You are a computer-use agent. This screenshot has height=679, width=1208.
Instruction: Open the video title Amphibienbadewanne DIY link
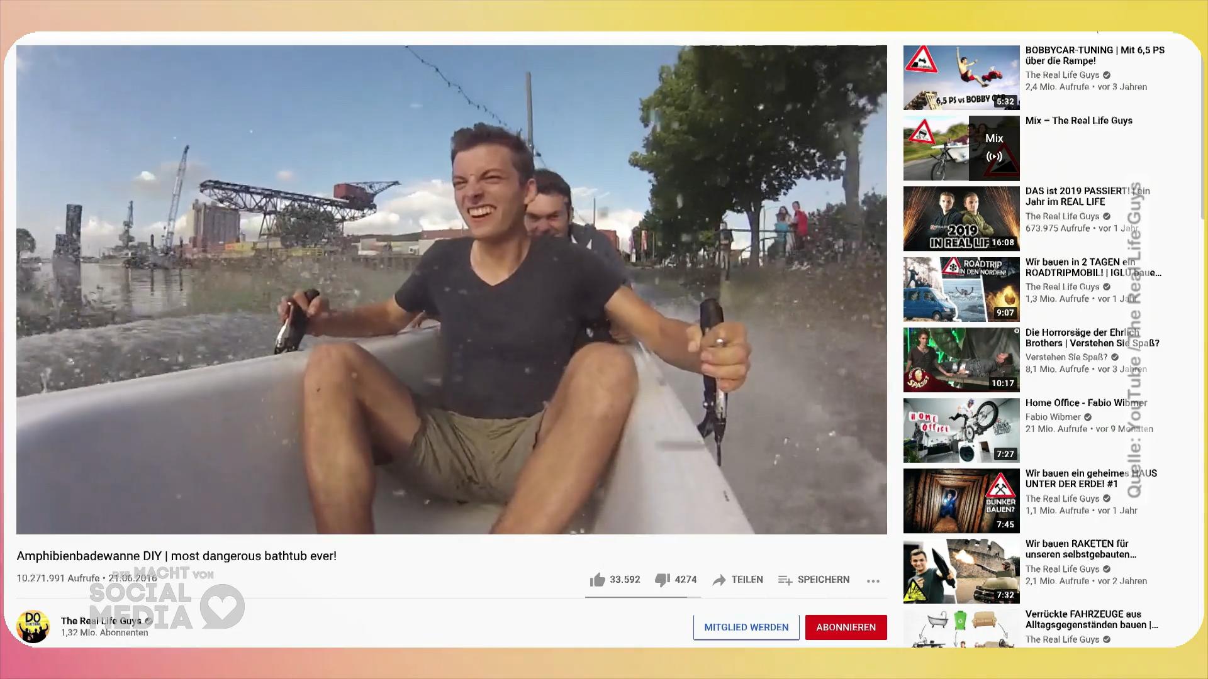[177, 556]
